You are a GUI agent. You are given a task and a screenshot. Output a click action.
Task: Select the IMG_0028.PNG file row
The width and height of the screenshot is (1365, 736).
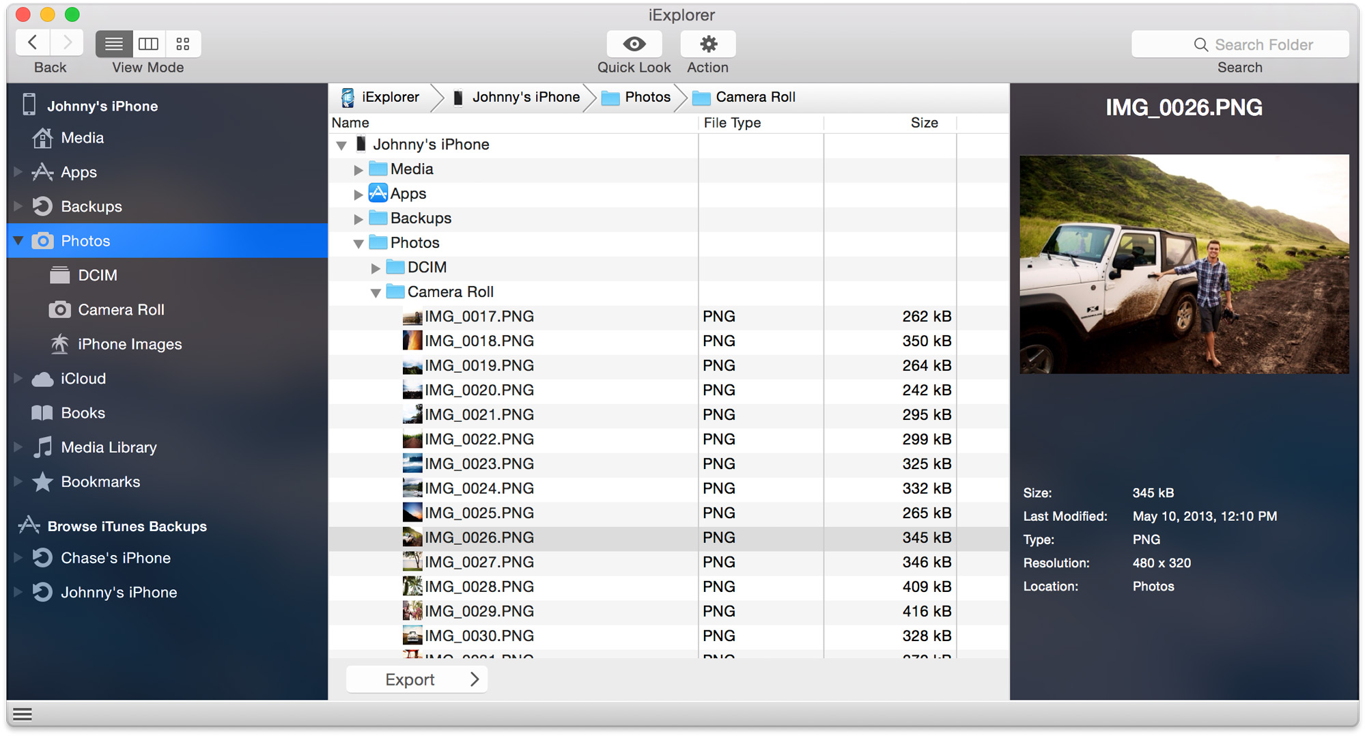click(x=479, y=586)
